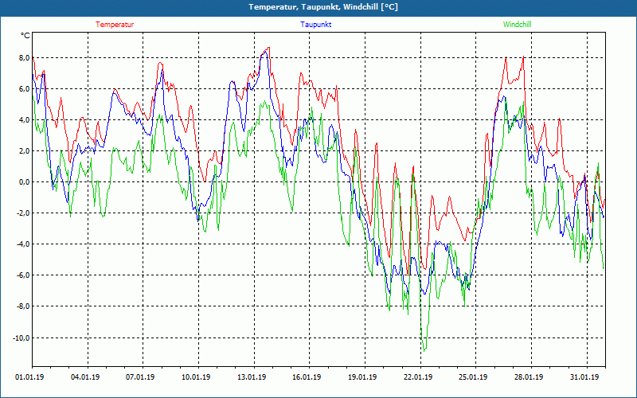Click the 0,0 y-axis label
This screenshot has height=398, width=637.
click(x=25, y=182)
